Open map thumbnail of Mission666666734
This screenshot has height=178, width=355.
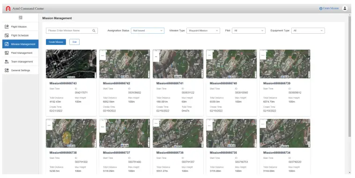[285, 133]
